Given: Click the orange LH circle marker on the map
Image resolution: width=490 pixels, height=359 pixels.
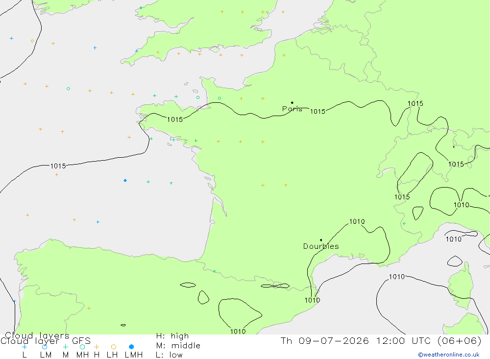Looking at the screenshot, I should [x=32, y=41].
